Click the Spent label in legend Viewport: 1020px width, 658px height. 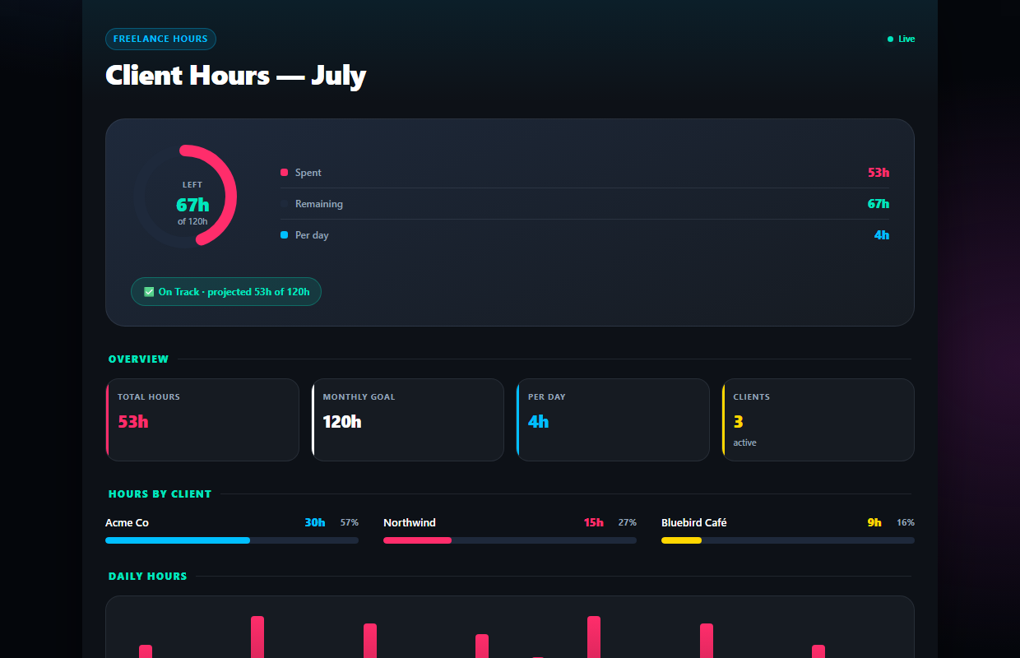pyautogui.click(x=308, y=173)
